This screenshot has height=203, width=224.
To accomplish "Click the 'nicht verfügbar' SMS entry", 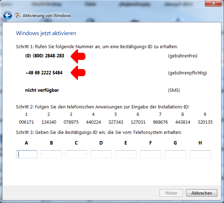I will click(42, 90).
